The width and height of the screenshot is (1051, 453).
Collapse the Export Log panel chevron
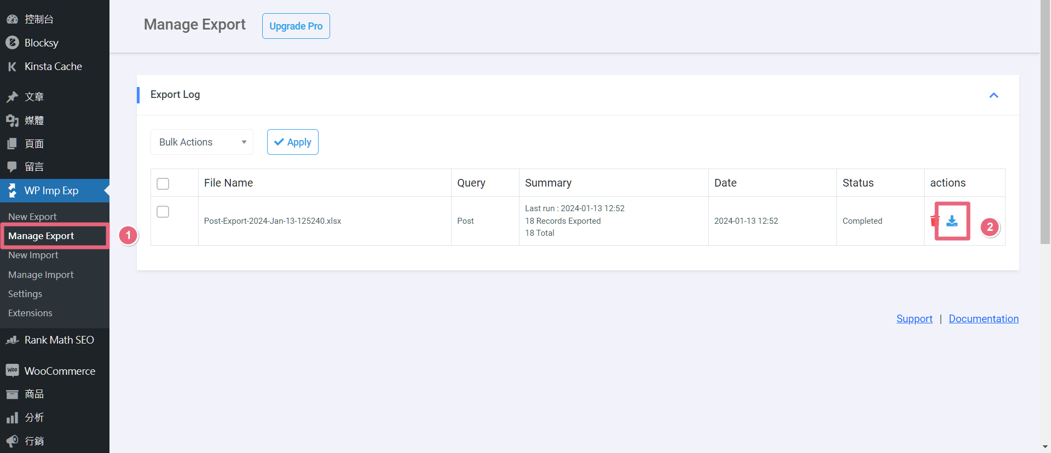994,95
